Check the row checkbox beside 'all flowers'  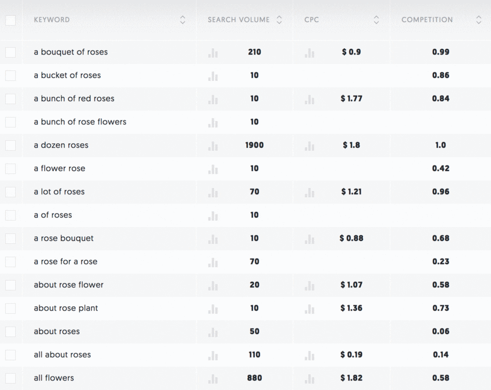click(x=9, y=378)
